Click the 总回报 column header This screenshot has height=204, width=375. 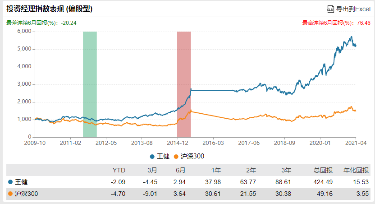point(323,170)
